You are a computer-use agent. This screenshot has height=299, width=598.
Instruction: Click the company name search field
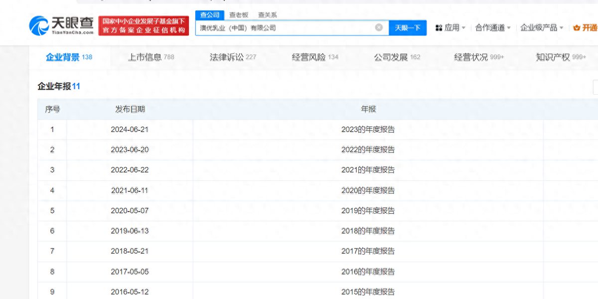292,28
